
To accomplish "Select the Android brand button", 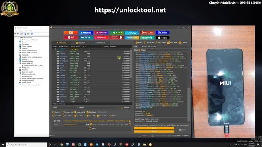I will 147,38.
